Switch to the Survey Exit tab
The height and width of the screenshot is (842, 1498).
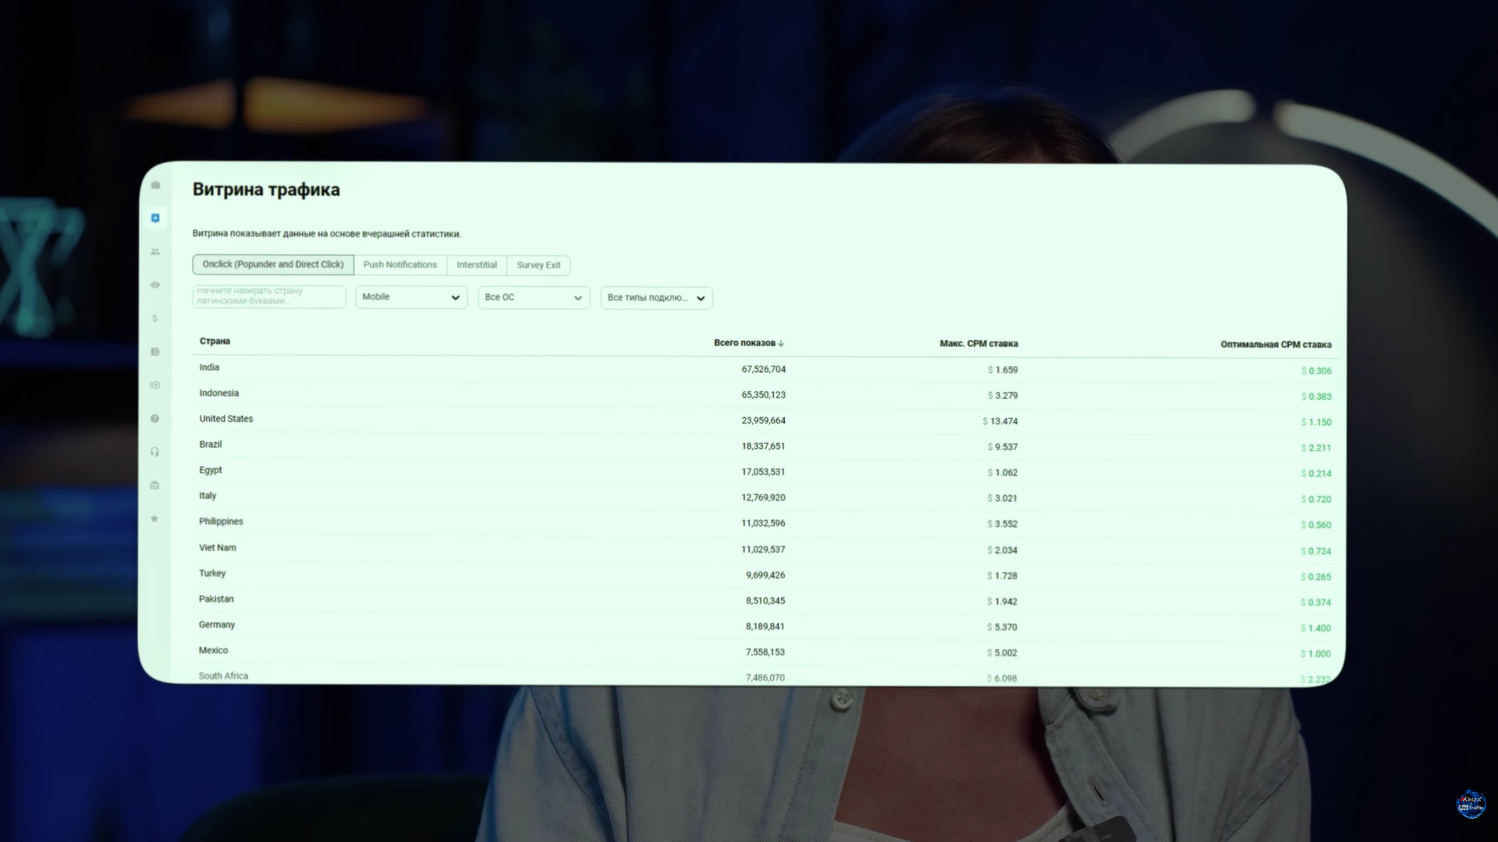[x=538, y=265]
